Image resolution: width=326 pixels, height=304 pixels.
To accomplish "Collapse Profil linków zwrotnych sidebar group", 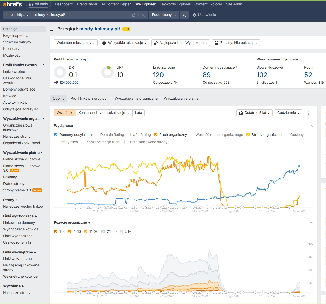I will point(44,65).
